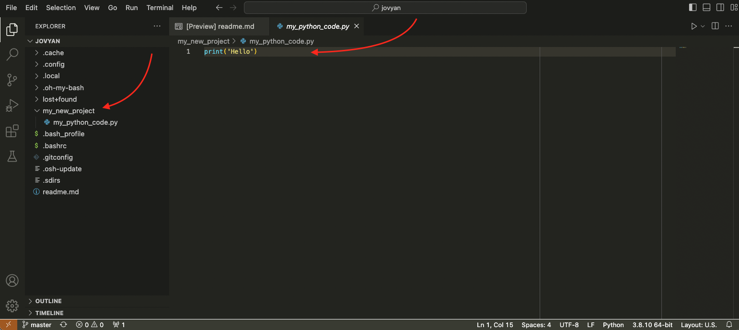Open the .osh-update file
Image resolution: width=739 pixels, height=330 pixels.
pos(97,169)
